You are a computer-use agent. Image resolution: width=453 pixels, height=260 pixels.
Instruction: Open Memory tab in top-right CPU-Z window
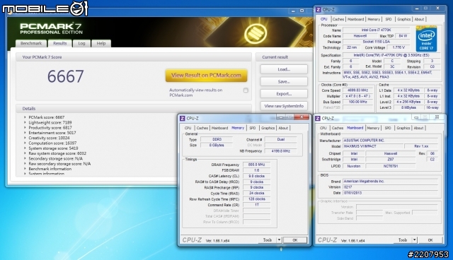(x=374, y=19)
